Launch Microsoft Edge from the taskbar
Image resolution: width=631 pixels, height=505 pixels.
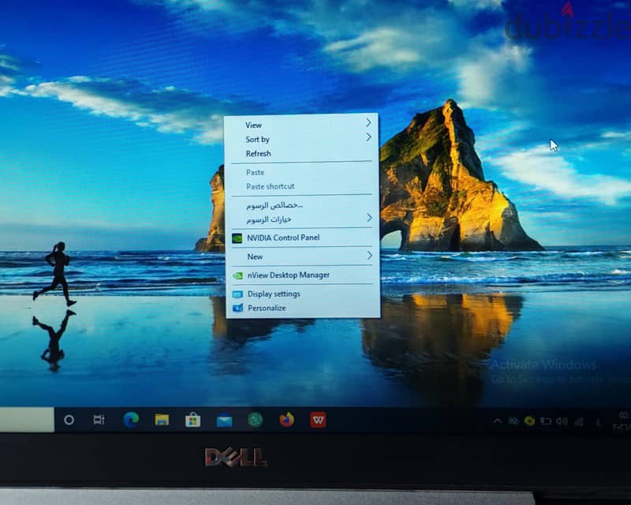point(131,420)
